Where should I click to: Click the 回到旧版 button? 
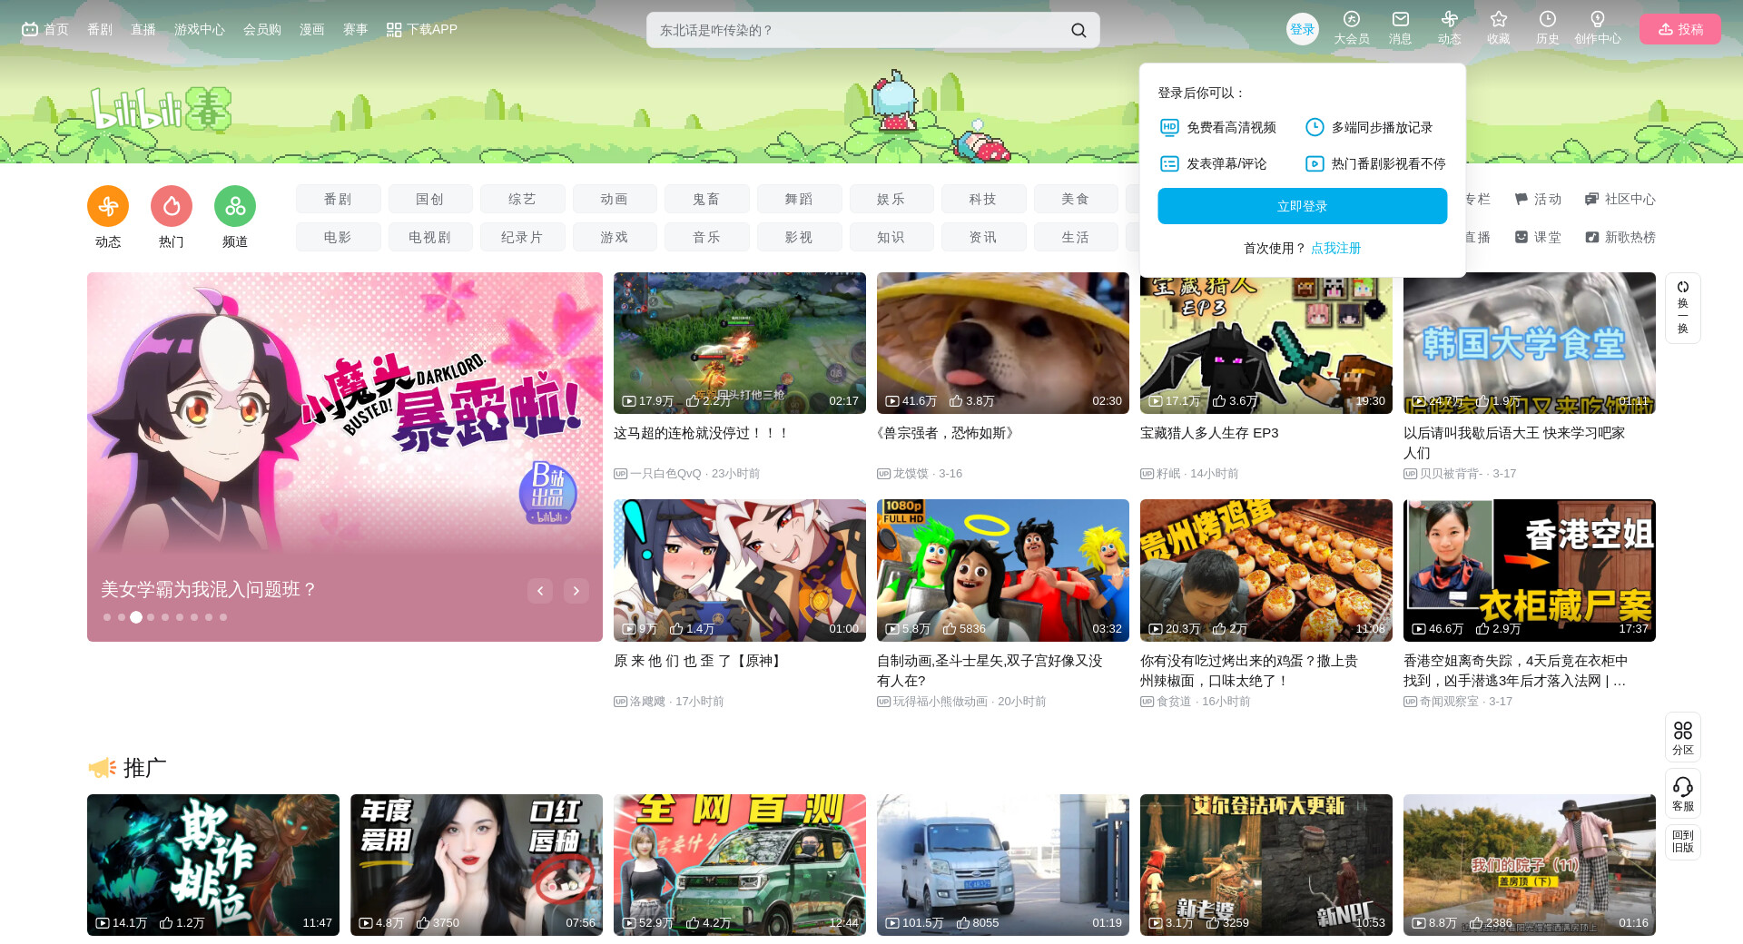pyautogui.click(x=1683, y=841)
